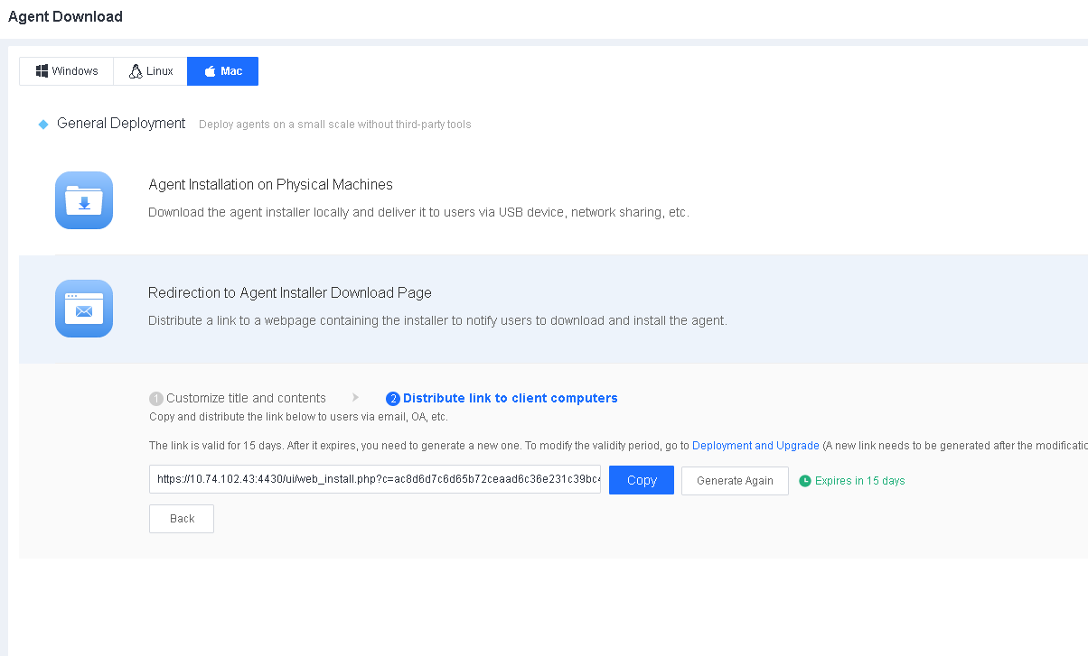Select Agent Installation on Physical Machines
1088x656 pixels.
[x=270, y=185]
